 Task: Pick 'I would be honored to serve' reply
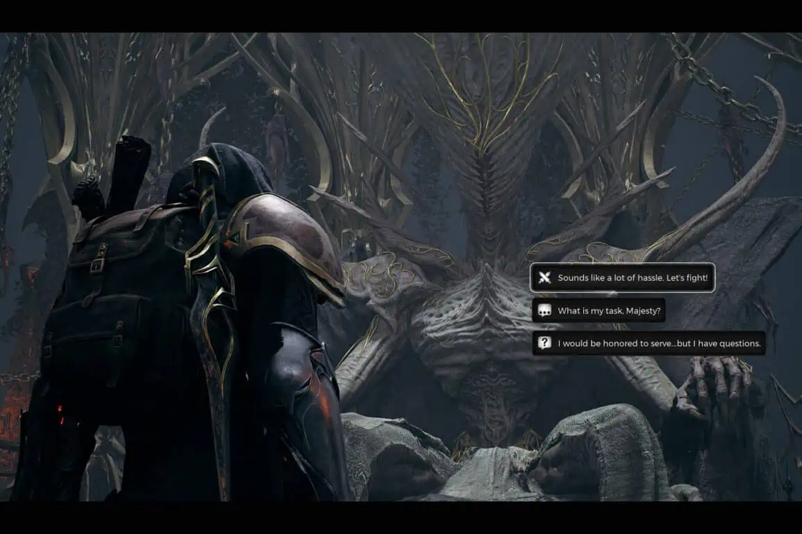coord(649,343)
